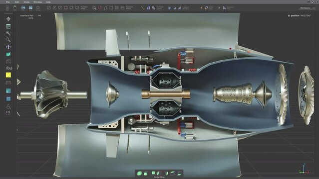Open the File menu
Image resolution: width=319 pixels, height=179 pixels.
7,2
